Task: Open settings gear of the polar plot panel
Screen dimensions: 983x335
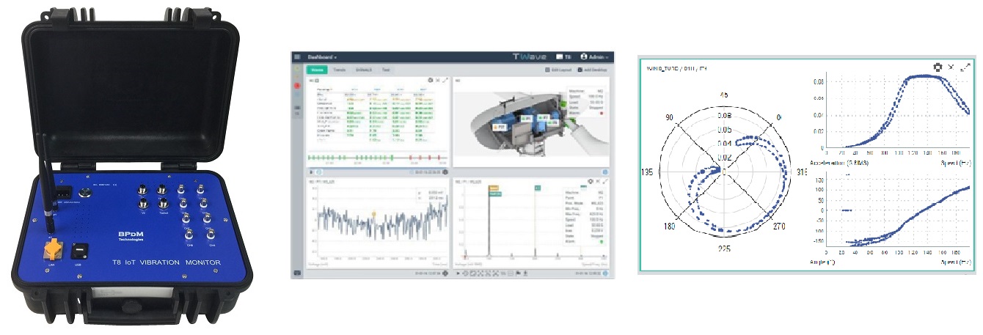Action: (x=937, y=67)
